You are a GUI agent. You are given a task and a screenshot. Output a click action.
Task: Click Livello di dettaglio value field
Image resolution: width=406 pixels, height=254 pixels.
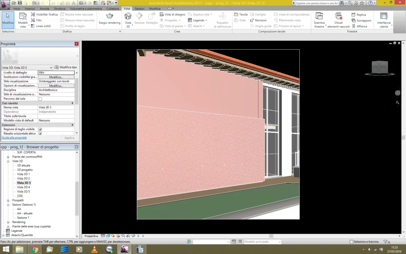[x=56, y=73]
